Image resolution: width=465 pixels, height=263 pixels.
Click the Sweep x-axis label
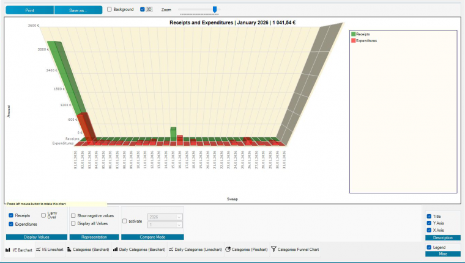click(x=232, y=199)
